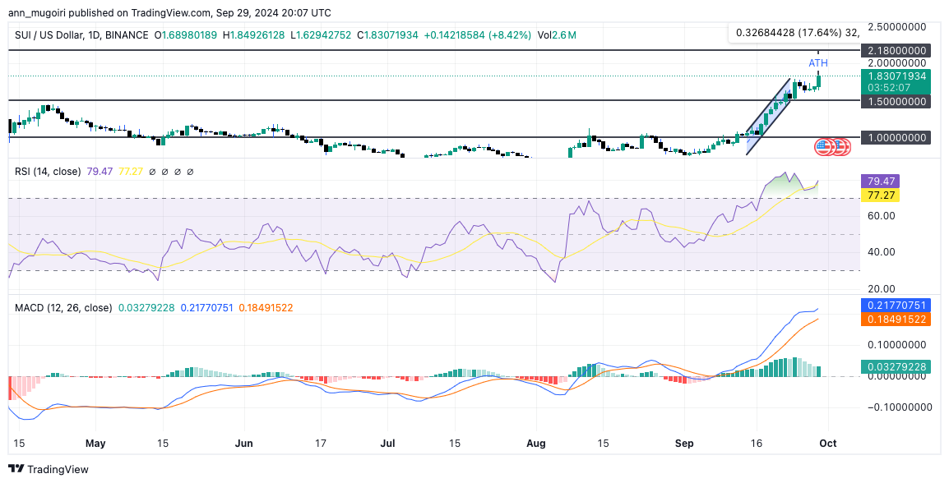Click the green 0.03279228 tag on the MACD axis
Screen dimensions: 949x483
coord(896,367)
